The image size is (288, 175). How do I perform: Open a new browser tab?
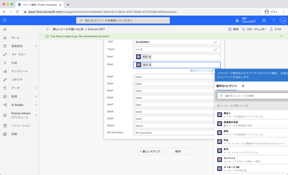point(68,5)
